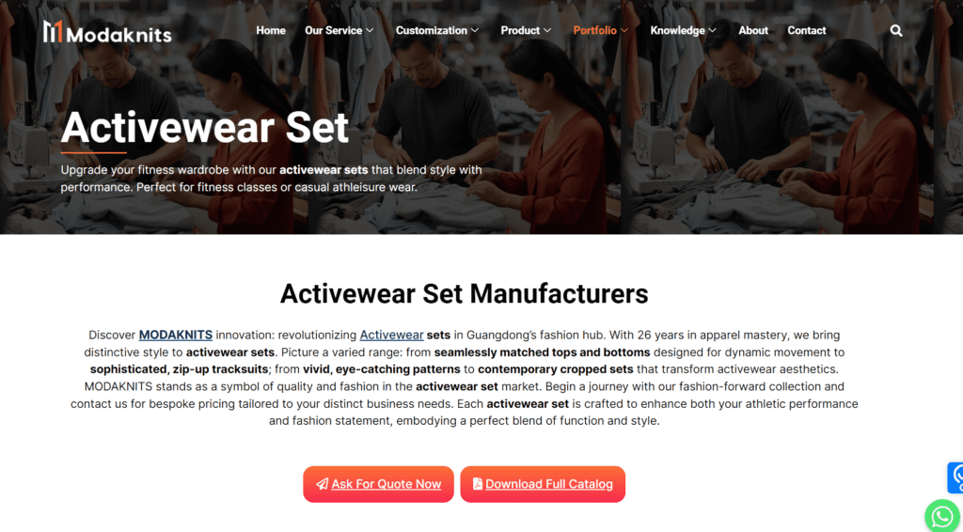The width and height of the screenshot is (963, 532).
Task: Open the About page
Action: (753, 30)
